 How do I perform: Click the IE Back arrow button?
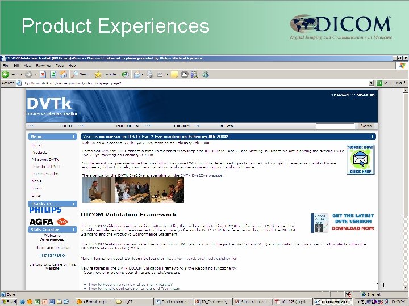tap(5, 74)
